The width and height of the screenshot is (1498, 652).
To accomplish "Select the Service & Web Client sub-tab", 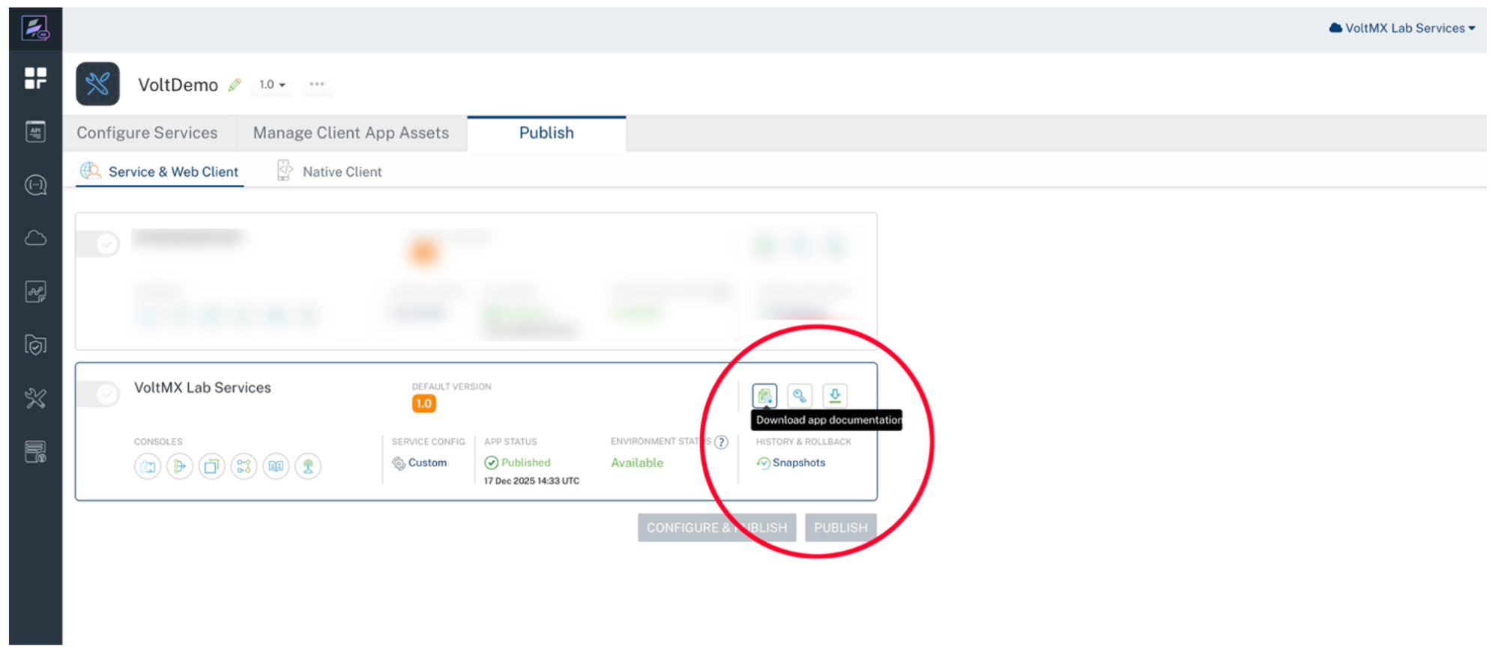I will click(x=160, y=171).
